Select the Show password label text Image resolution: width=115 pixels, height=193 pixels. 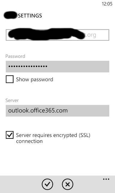point(34,80)
